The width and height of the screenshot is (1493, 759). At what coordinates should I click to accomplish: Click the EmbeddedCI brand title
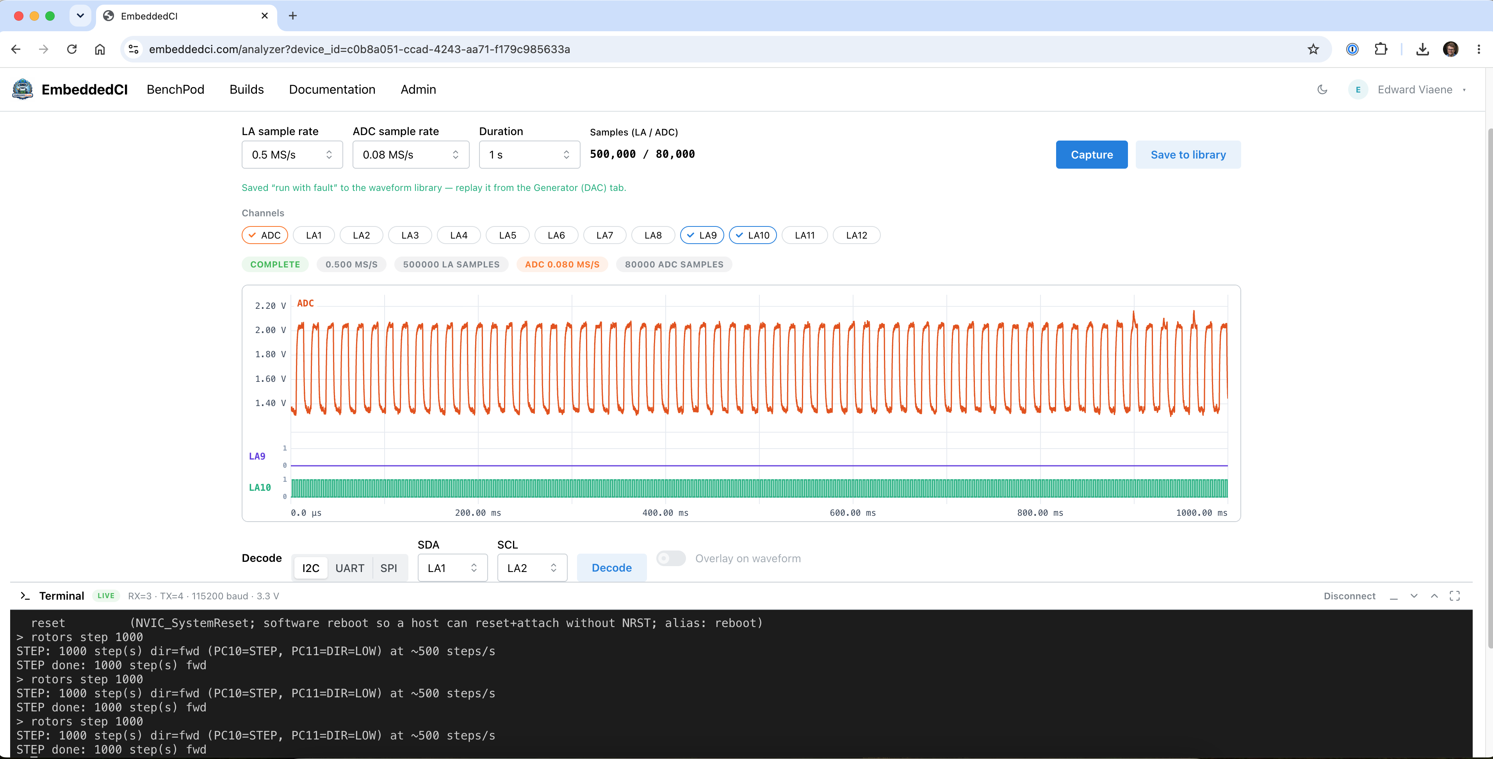tap(85, 89)
